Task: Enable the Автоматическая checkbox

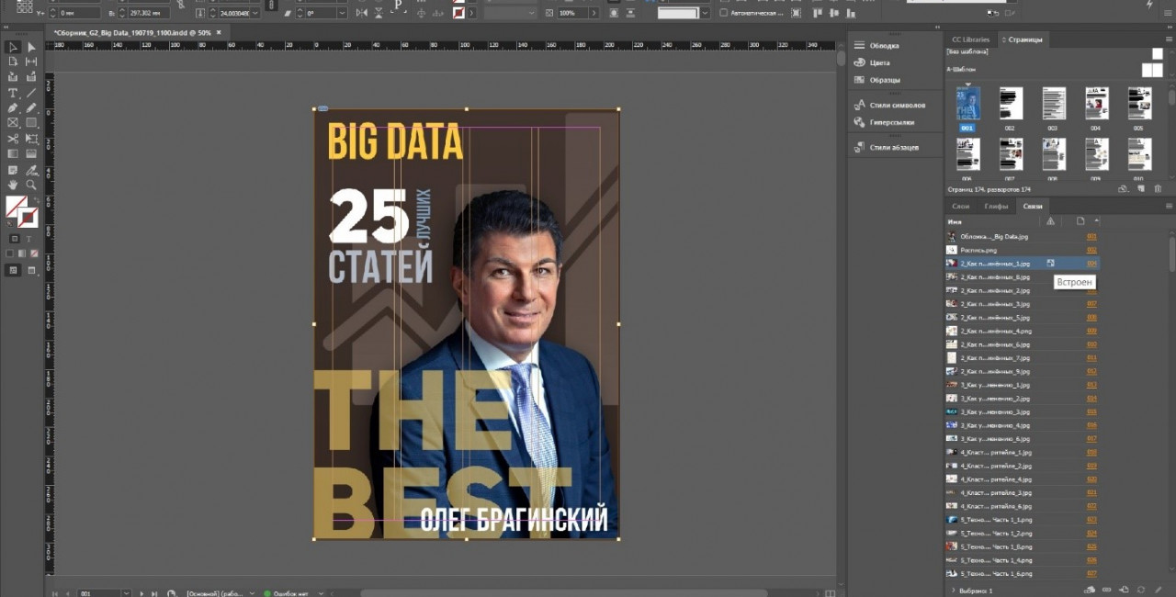Action: click(x=724, y=13)
